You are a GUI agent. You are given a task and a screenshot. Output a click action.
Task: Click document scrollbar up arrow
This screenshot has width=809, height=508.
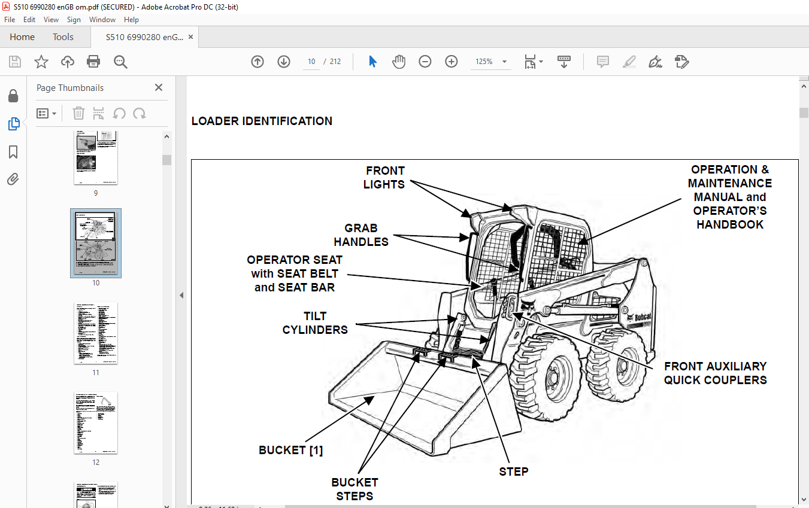(x=804, y=87)
